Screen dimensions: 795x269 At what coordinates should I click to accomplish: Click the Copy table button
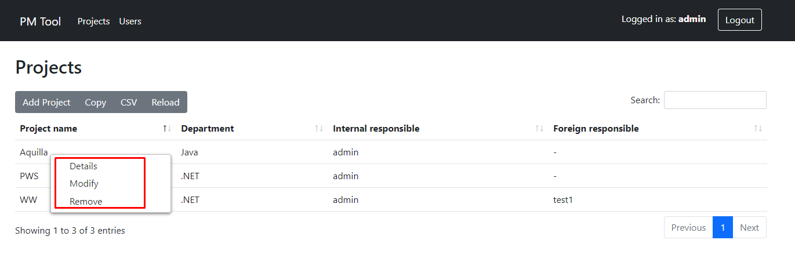95,102
